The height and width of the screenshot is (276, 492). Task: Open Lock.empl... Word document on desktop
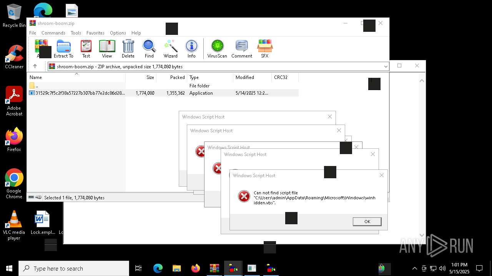coord(42,222)
